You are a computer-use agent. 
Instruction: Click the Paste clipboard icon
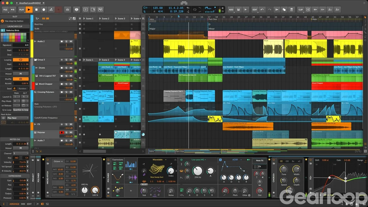[x=291, y=10]
